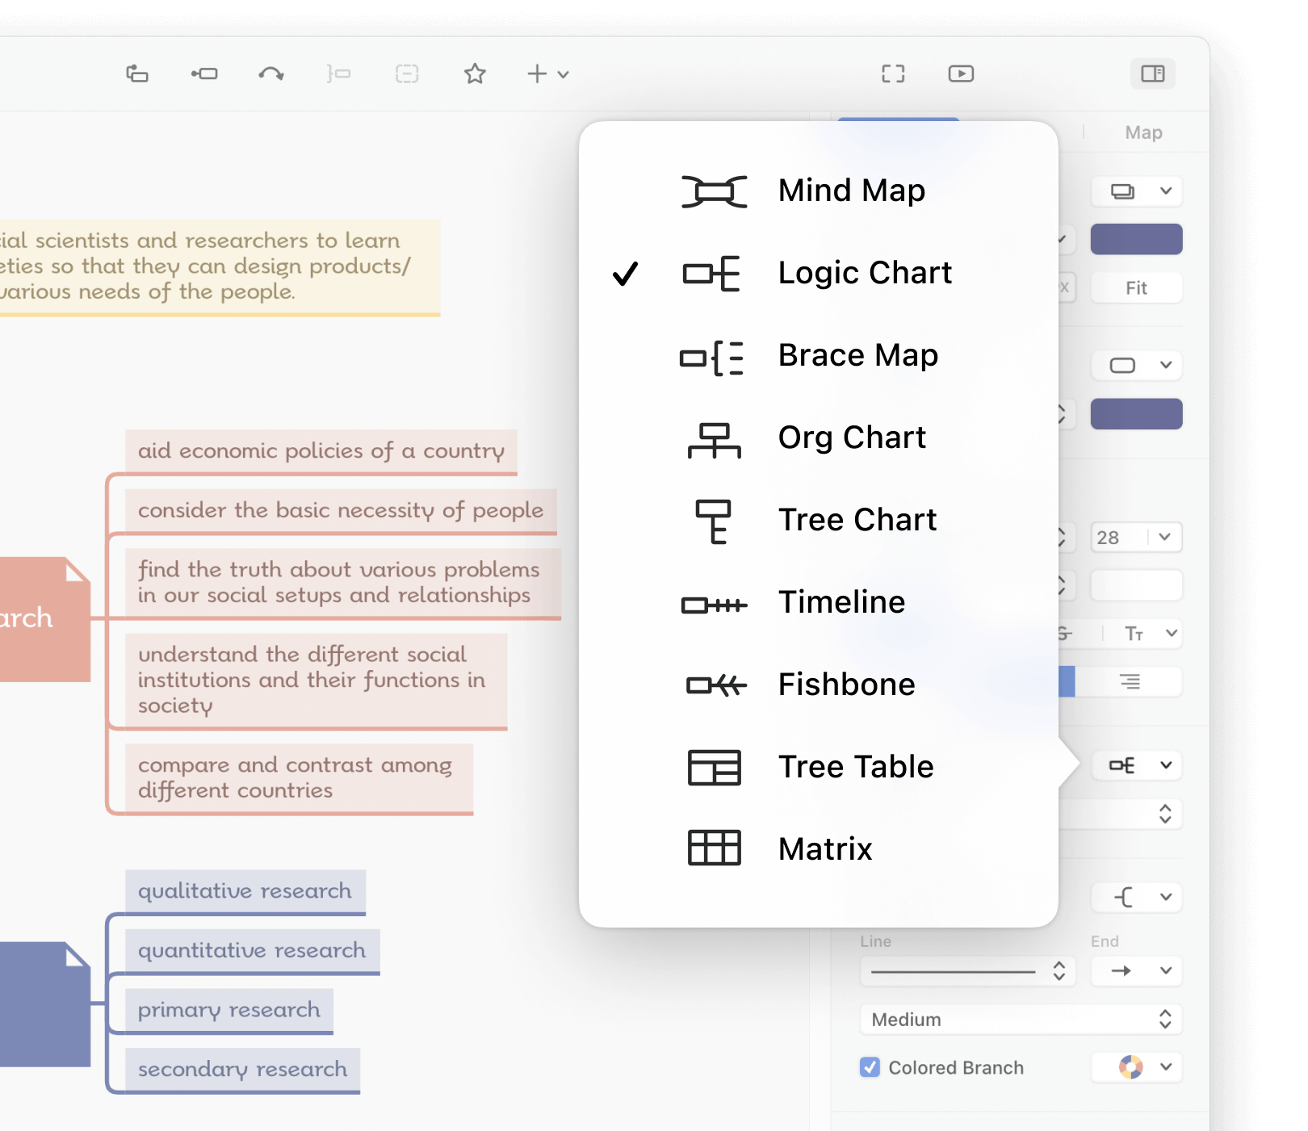Toggle the right sidebar panel icon

click(1153, 73)
